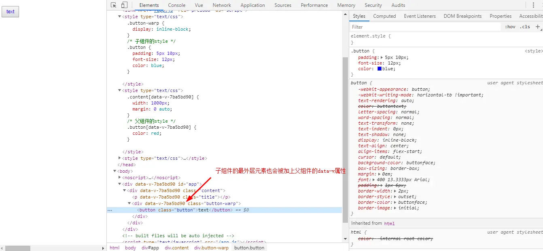The height and width of the screenshot is (251, 543).
Task: Open the Event Listeners sidebar tab
Action: click(x=420, y=16)
